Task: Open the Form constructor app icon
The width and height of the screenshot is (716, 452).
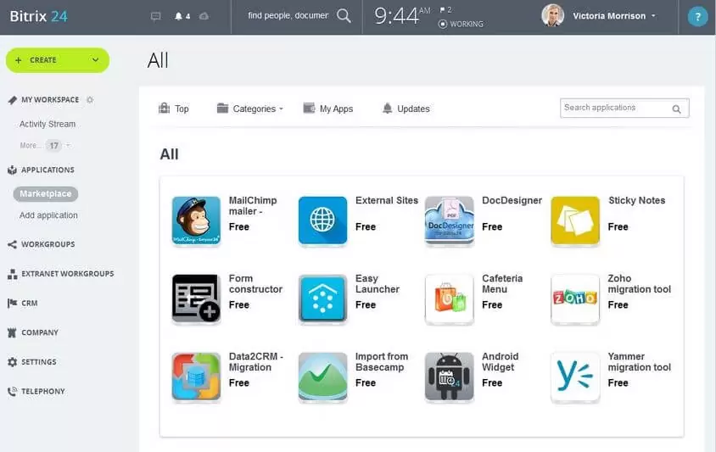Action: [196, 299]
